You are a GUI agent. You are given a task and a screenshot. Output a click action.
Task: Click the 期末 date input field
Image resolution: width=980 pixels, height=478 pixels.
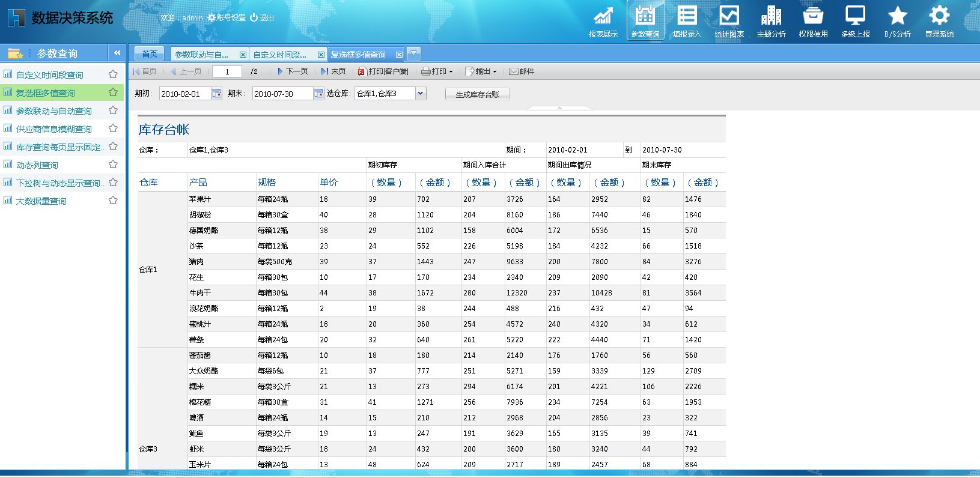(282, 94)
